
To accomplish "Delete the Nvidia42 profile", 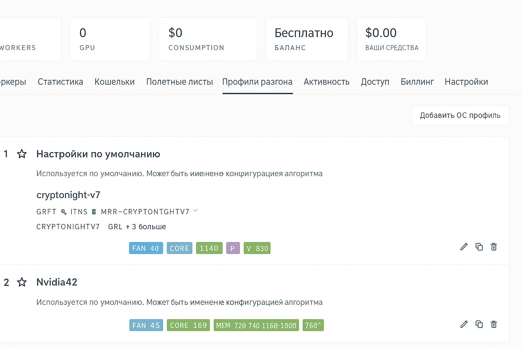I will pyautogui.click(x=493, y=325).
